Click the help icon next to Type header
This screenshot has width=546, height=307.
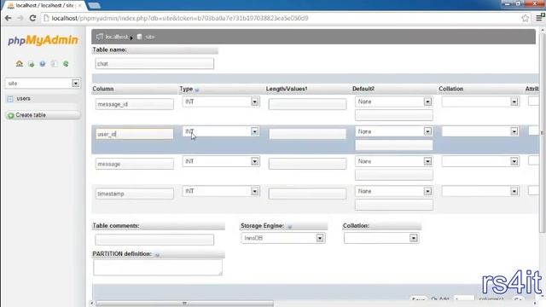click(x=197, y=90)
